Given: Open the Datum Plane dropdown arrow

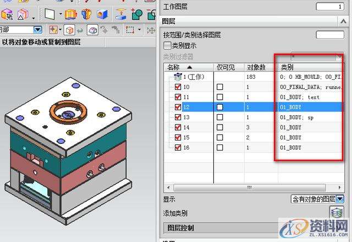Looking at the screenshot, I should (61, 14).
